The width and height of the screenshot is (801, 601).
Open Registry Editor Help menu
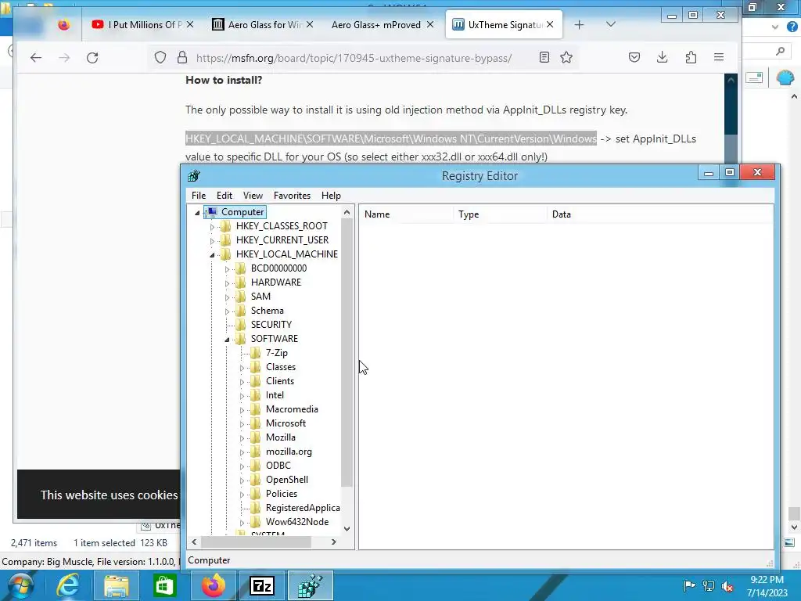331,196
